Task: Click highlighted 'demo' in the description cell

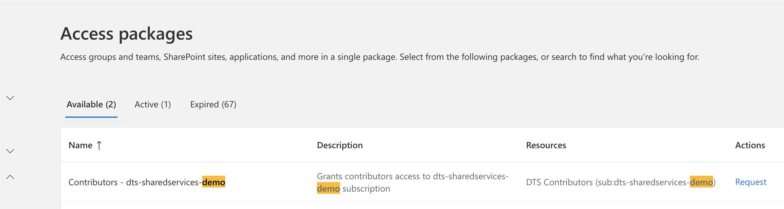Action: pyautogui.click(x=328, y=189)
